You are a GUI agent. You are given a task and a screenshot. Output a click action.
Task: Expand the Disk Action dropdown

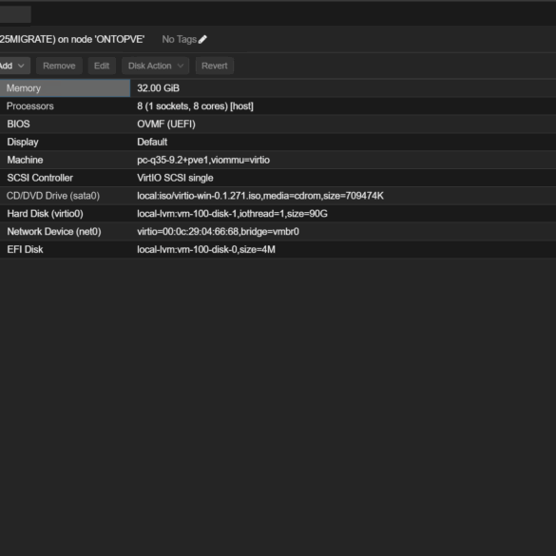(x=155, y=66)
